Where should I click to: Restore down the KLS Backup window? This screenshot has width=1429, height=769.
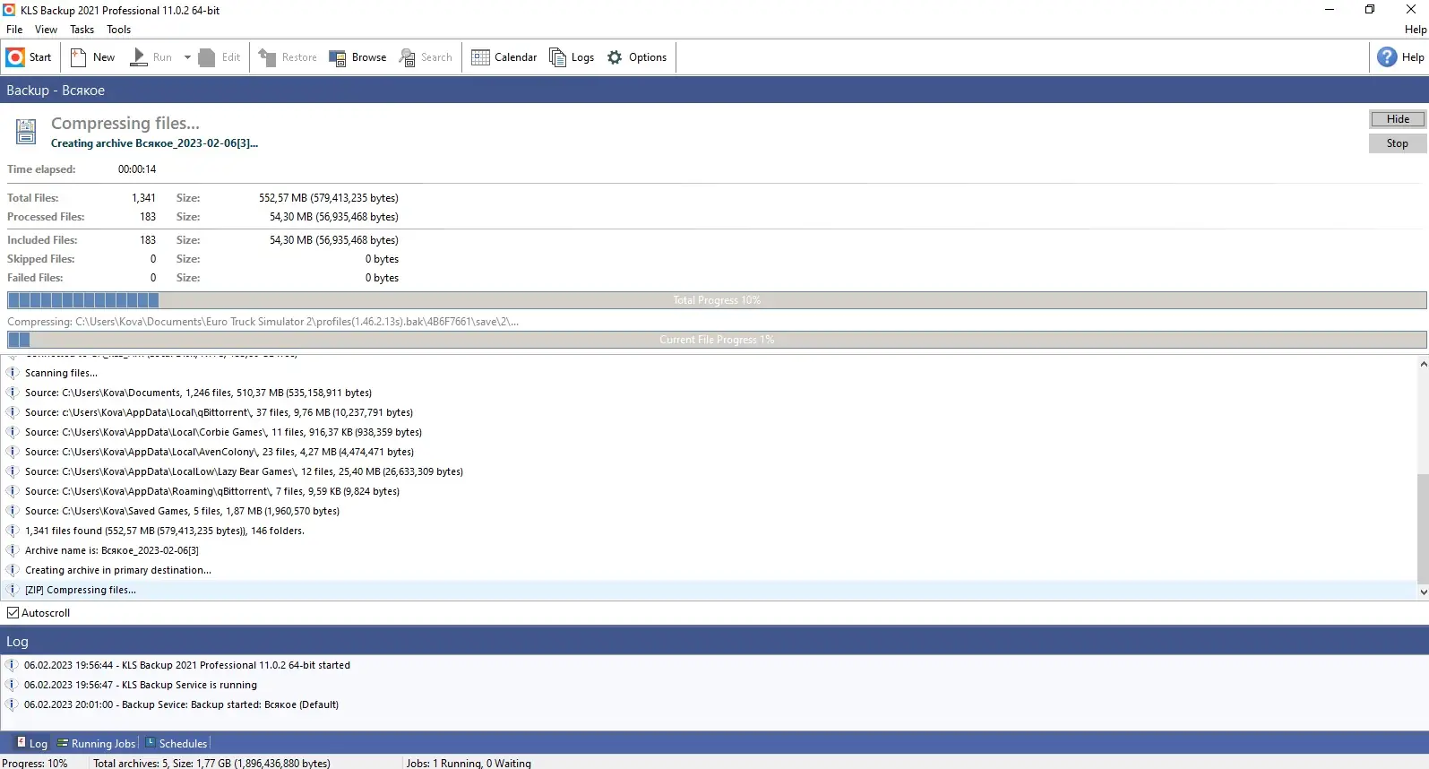(1370, 10)
